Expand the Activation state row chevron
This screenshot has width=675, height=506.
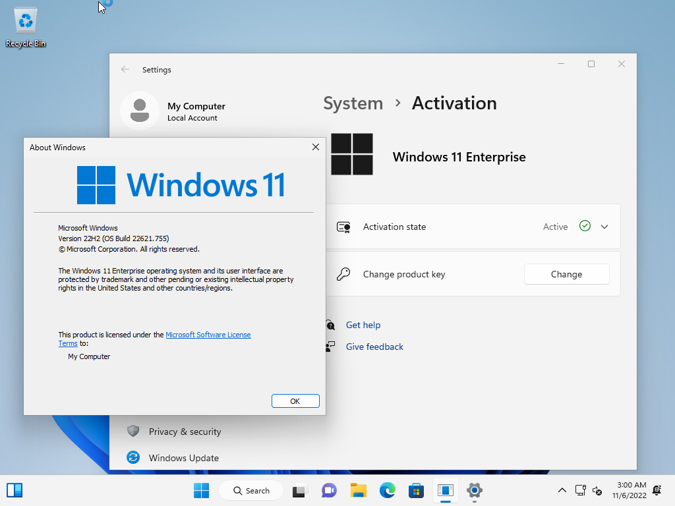(604, 227)
